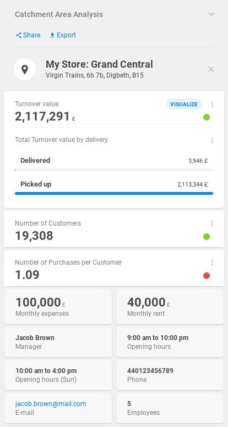Click the green status dot for Number of Customers
This screenshot has height=427, width=228.
[207, 237]
